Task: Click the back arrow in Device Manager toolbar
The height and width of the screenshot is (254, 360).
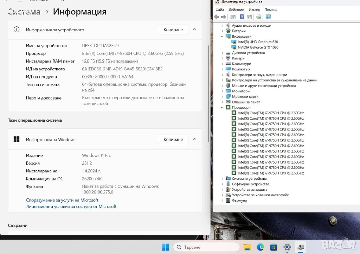Action: click(216, 17)
